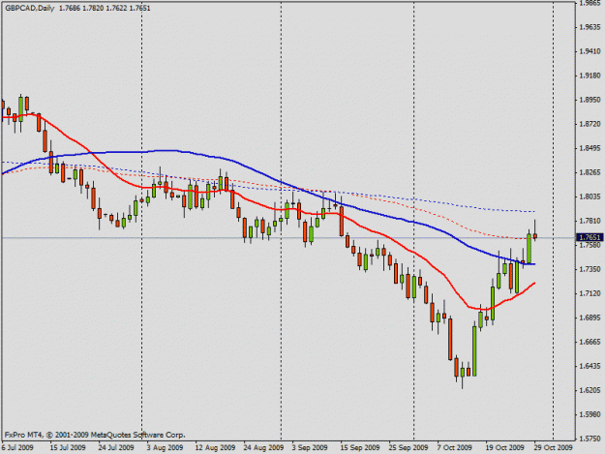Select the current price label 1.7651
This screenshot has width=605, height=454.
(589, 237)
